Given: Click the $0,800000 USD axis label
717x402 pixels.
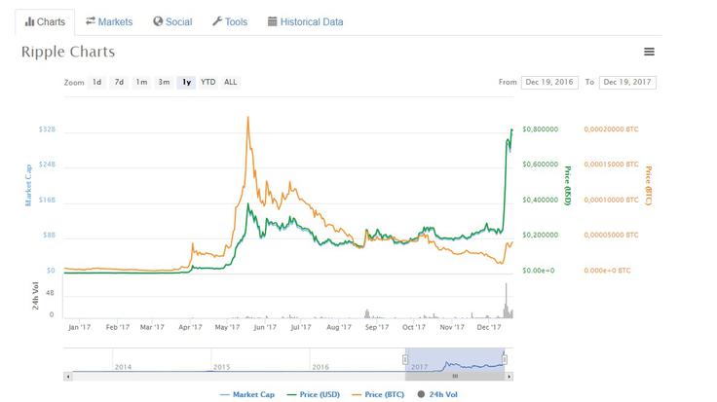Looking at the screenshot, I should [x=541, y=129].
